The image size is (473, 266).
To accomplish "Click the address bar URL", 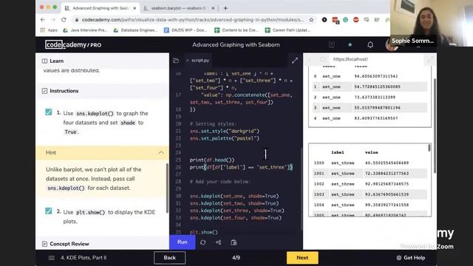I will pos(193,20).
